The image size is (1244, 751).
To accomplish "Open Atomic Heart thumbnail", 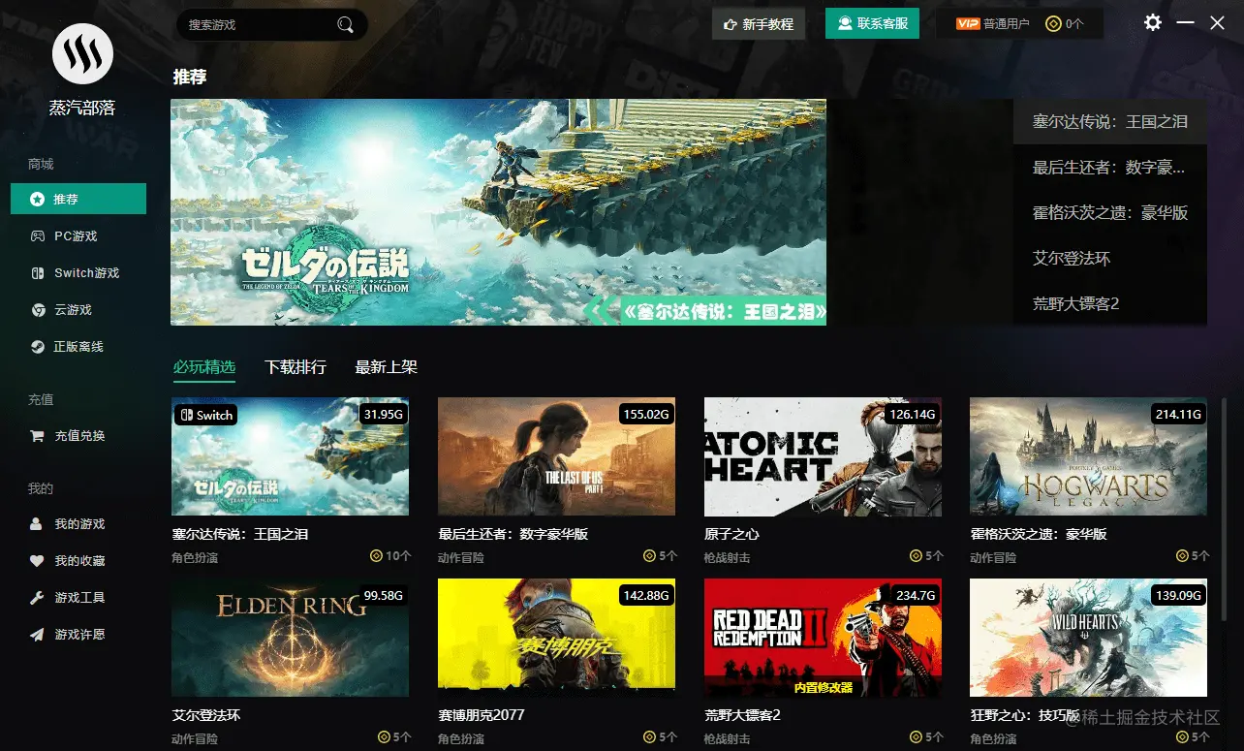I will (x=823, y=456).
